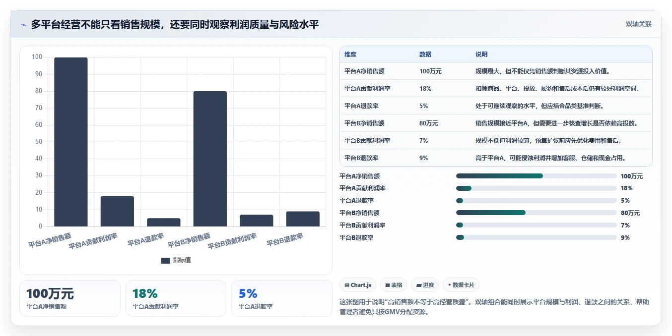
Task: Click the 平台A退款率 bar in chart
Action: pyautogui.click(x=164, y=223)
